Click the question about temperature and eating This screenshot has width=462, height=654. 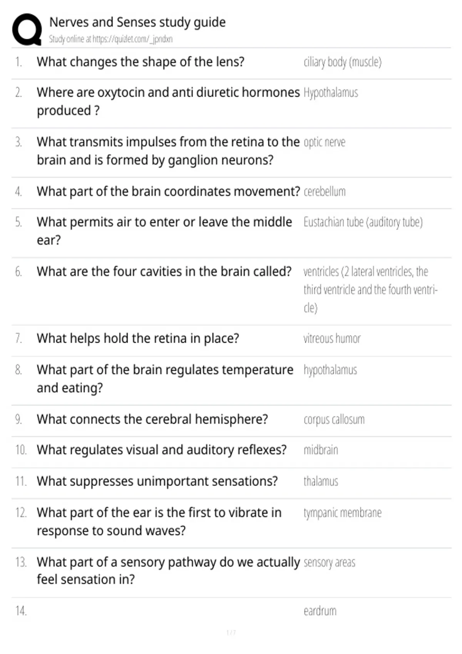click(165, 379)
